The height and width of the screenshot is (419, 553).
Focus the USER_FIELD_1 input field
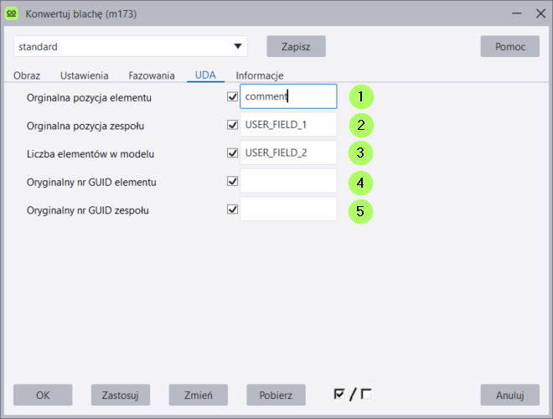coord(288,126)
